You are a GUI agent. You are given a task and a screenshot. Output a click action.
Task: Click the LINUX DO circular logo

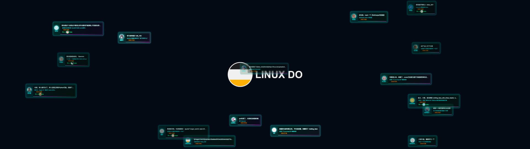[240, 74]
